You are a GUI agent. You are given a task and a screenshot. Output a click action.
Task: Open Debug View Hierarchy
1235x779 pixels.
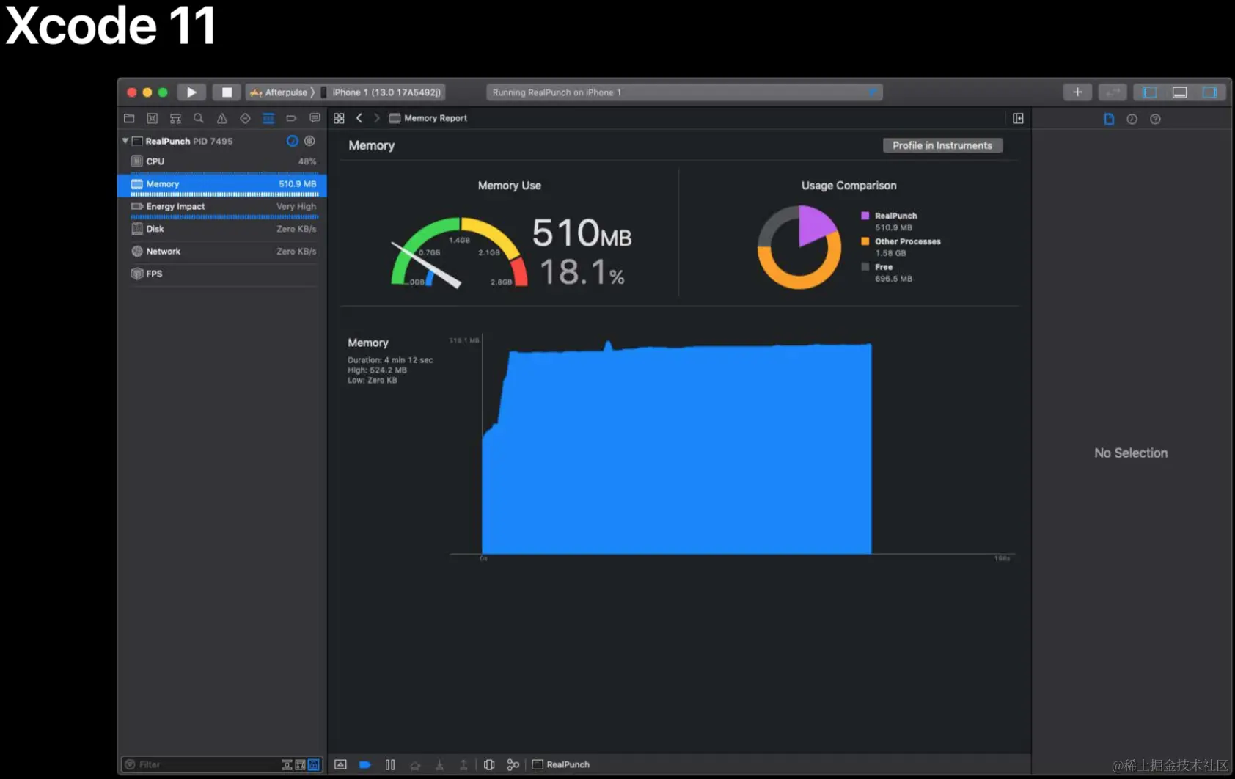(x=489, y=764)
